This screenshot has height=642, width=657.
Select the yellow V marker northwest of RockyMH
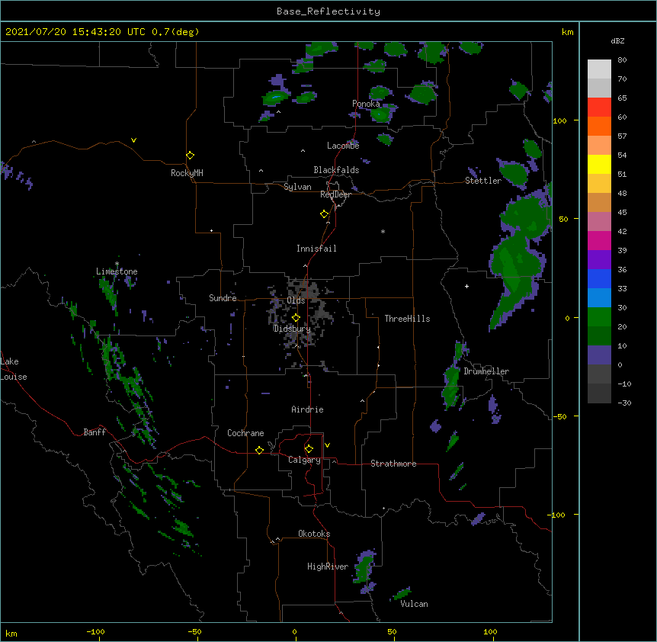(133, 140)
